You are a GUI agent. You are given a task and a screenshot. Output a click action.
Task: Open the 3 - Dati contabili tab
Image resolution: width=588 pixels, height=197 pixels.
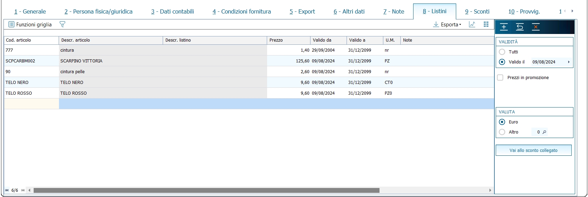[x=172, y=11]
